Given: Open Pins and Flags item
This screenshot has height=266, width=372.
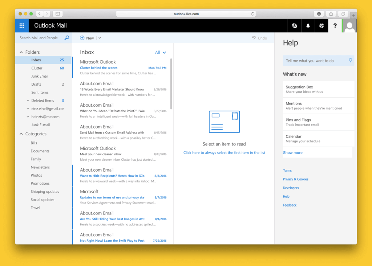Looking at the screenshot, I should (318, 122).
